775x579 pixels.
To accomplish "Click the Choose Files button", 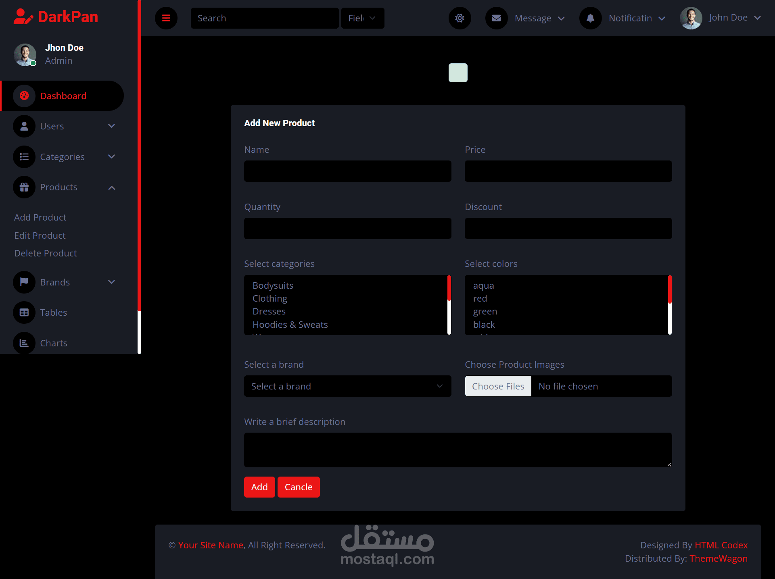I will tap(498, 386).
